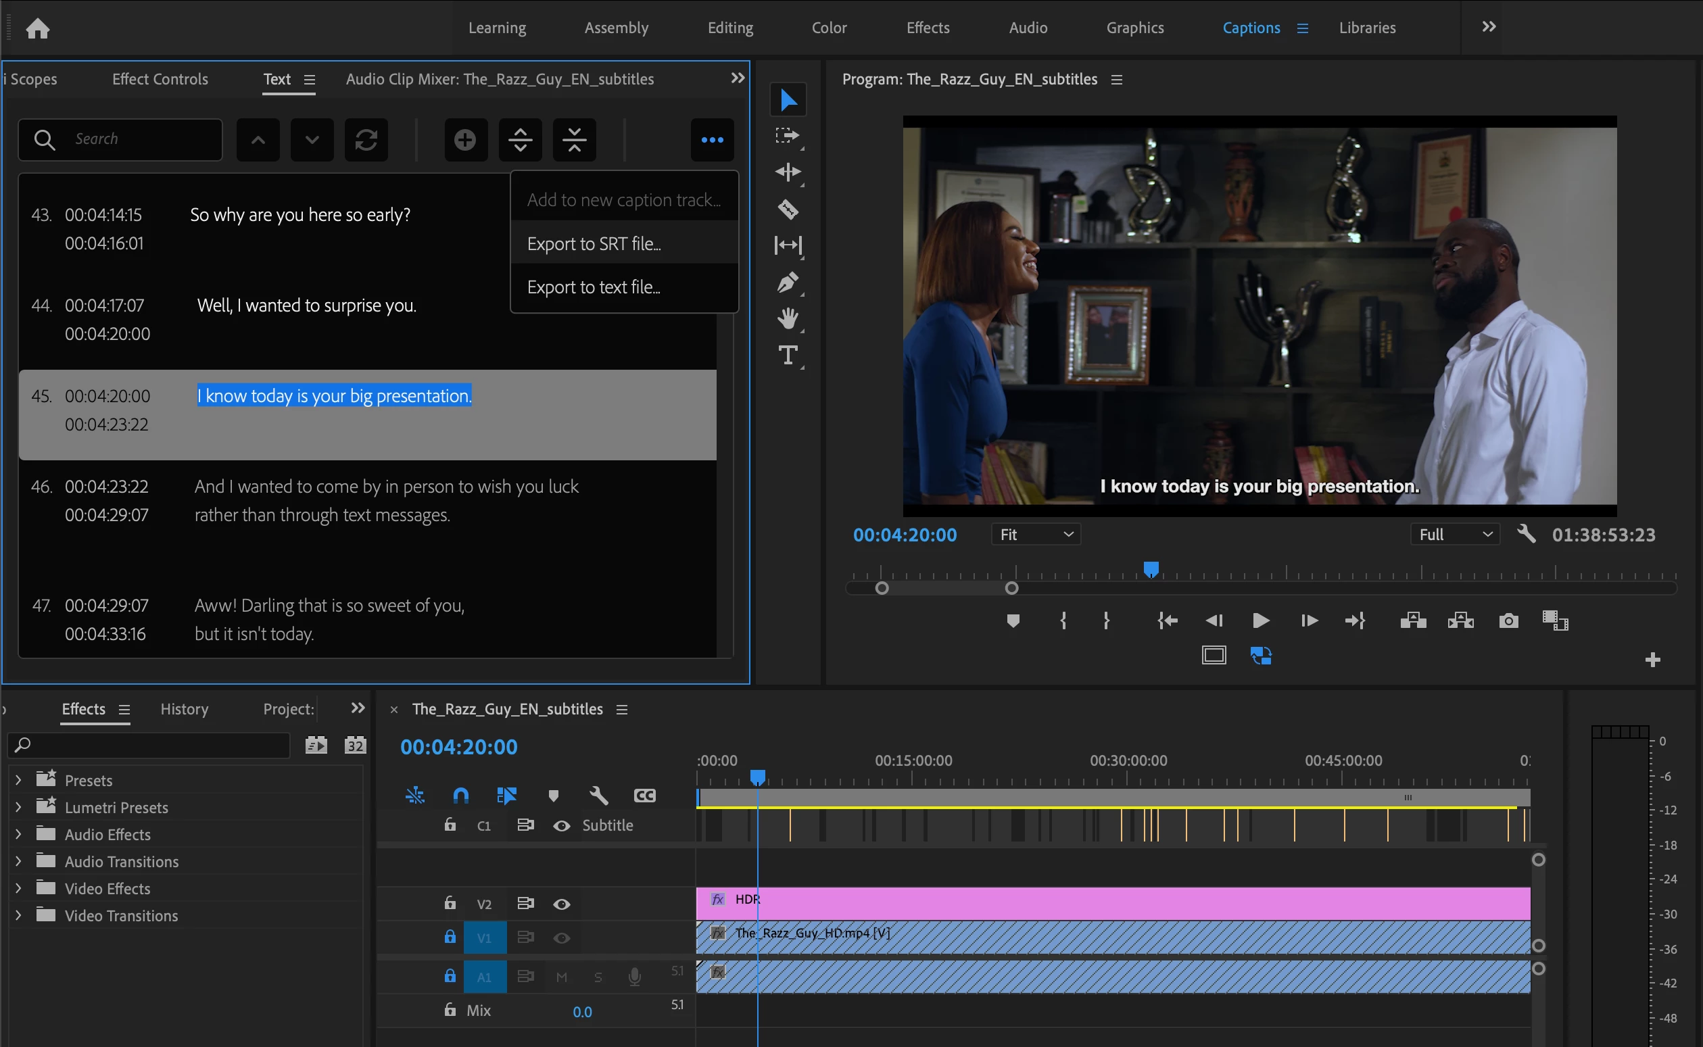
Task: Toggle lock on Subtitle C1 track
Action: click(x=450, y=825)
